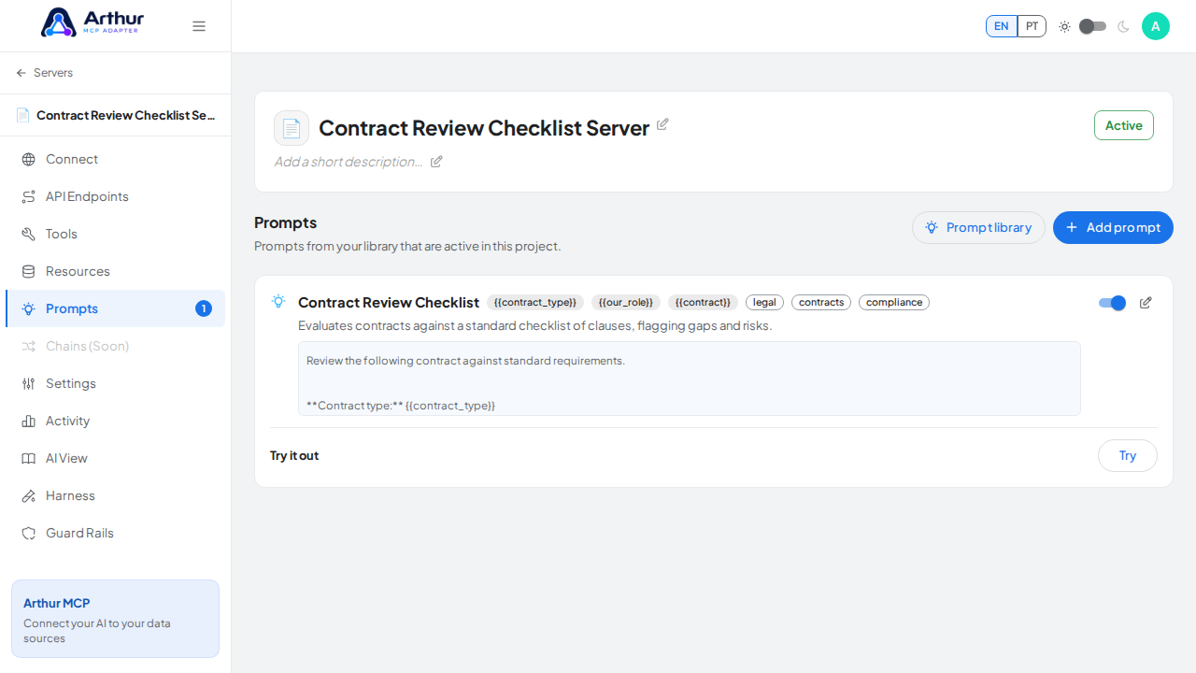This screenshot has height=673, width=1196.
Task: Click the Activity chart icon
Action: [28, 421]
